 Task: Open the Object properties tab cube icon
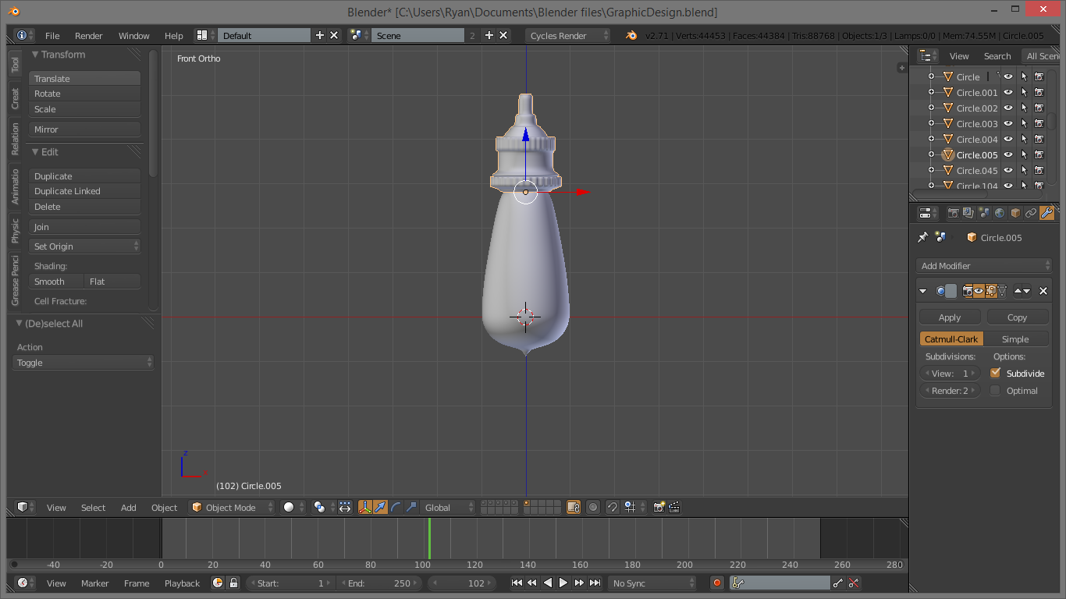click(x=1015, y=213)
